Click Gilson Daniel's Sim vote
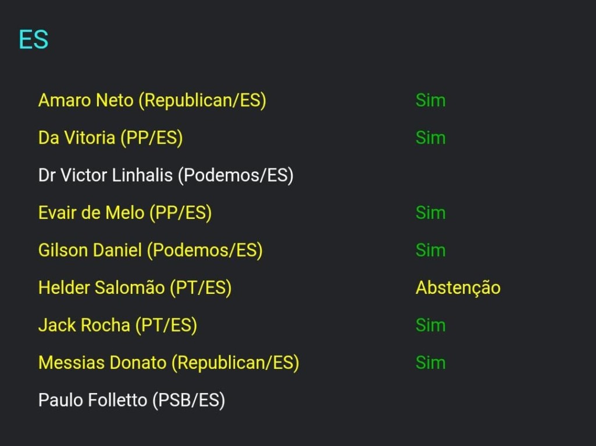The image size is (596, 446). (x=430, y=250)
